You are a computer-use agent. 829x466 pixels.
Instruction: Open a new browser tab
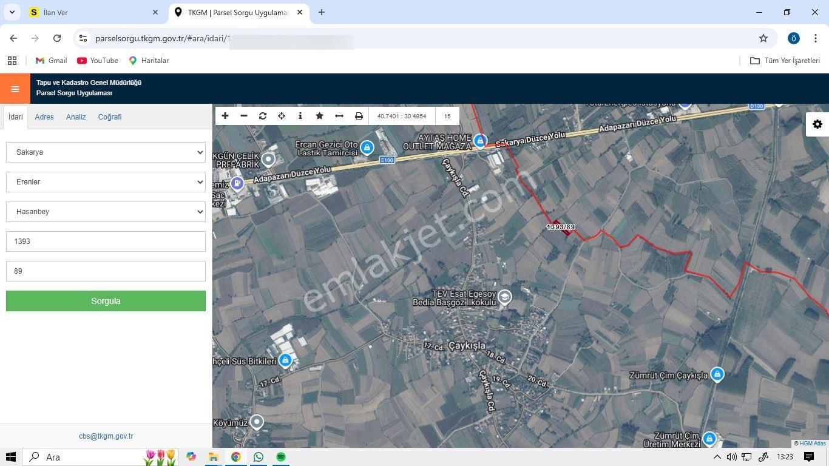(322, 12)
